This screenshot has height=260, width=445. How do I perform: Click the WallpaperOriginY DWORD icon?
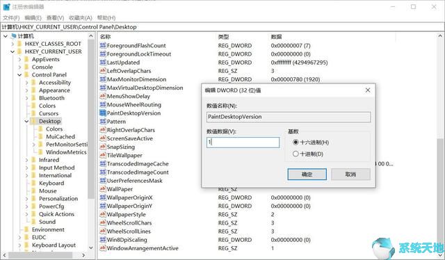click(x=103, y=206)
